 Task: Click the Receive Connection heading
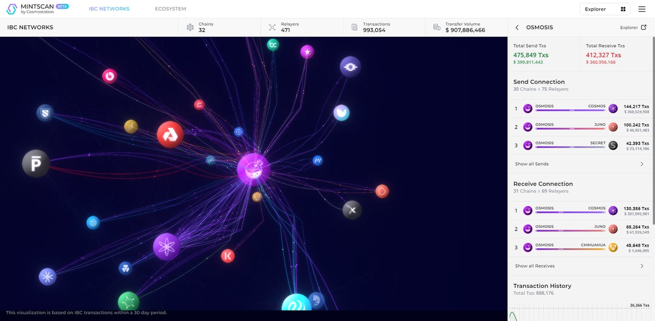tap(543, 184)
